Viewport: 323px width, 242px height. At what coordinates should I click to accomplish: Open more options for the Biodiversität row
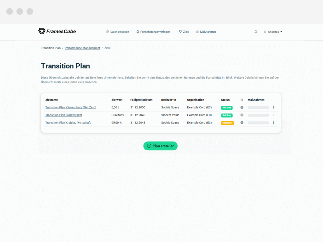[273, 115]
